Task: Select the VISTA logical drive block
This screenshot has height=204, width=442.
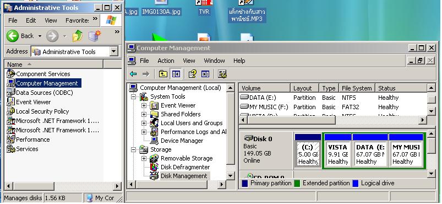Action: pos(337,150)
